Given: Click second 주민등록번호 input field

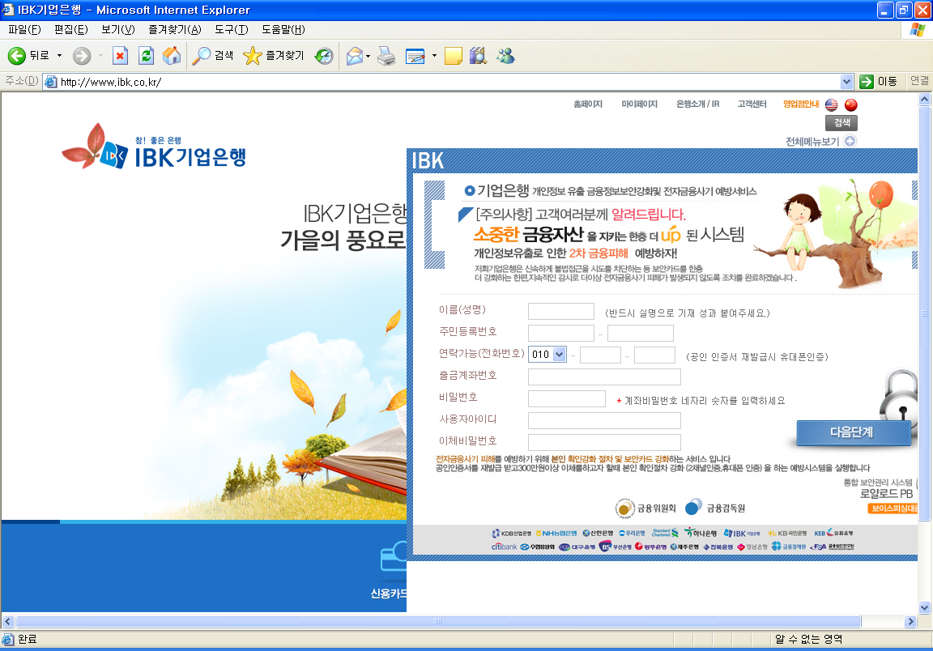Looking at the screenshot, I should [641, 334].
